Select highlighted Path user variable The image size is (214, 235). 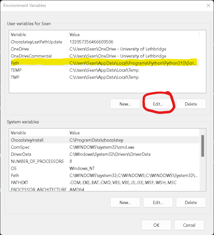(105, 63)
